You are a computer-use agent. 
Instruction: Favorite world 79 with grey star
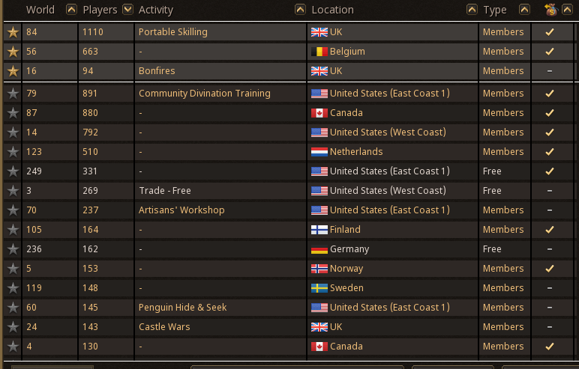pos(13,94)
